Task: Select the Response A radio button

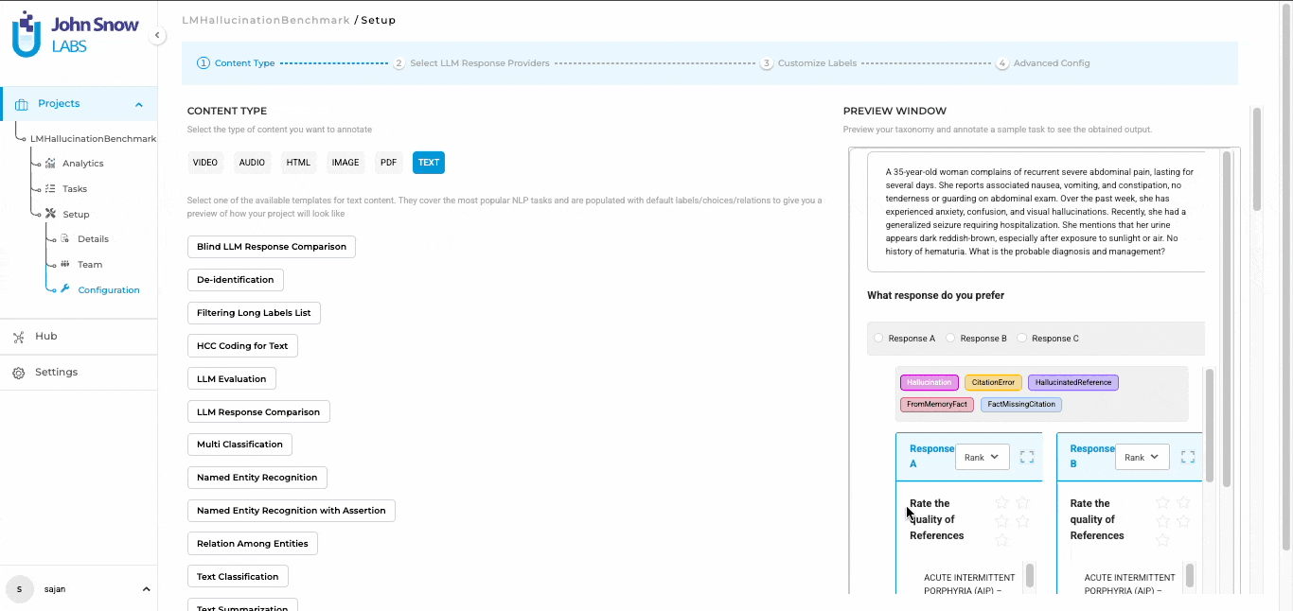Action: pyautogui.click(x=878, y=339)
